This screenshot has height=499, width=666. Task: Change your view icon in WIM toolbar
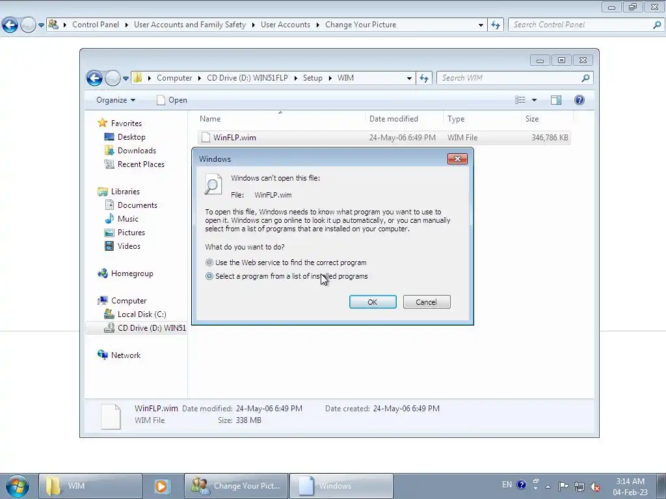[520, 100]
